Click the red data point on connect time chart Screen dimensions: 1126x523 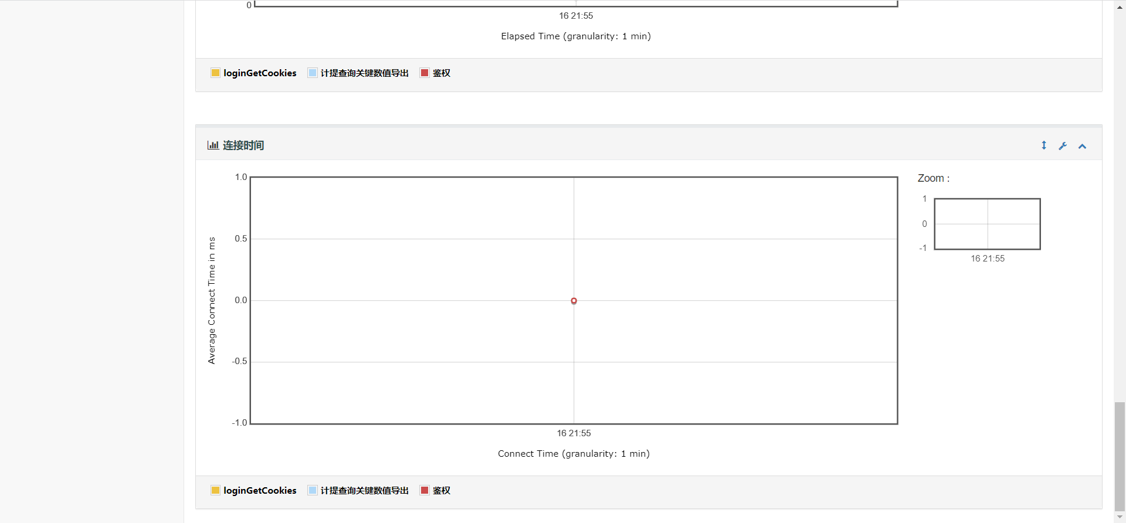pyautogui.click(x=574, y=301)
